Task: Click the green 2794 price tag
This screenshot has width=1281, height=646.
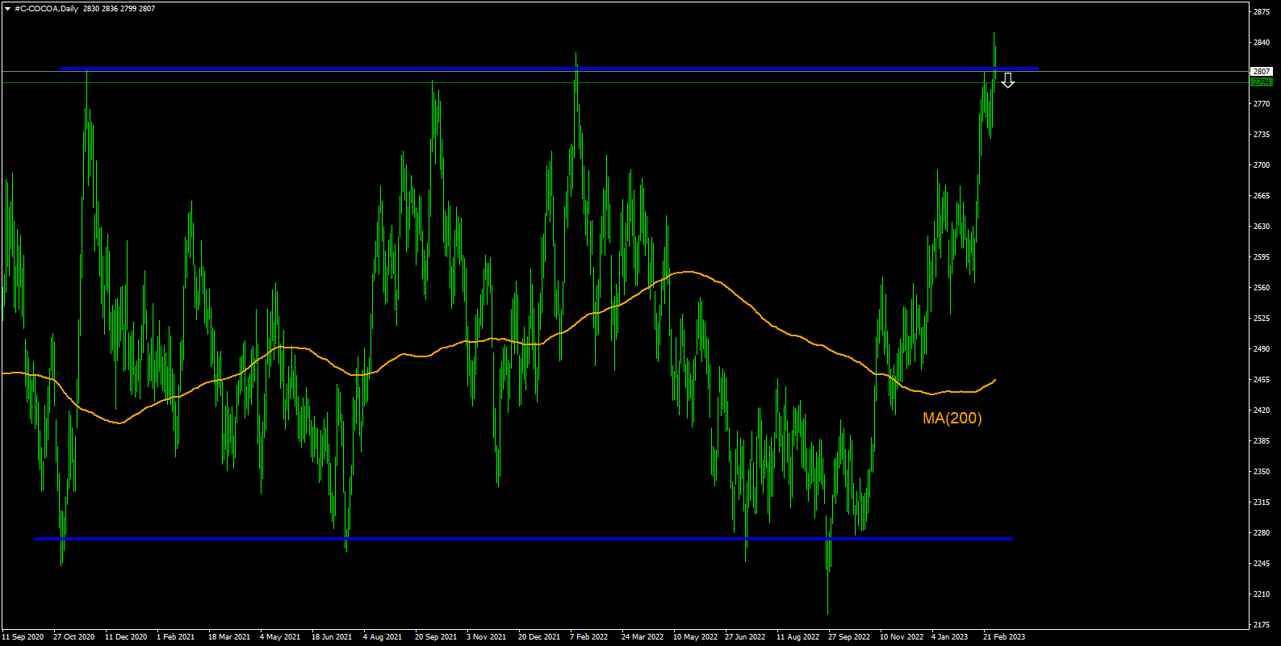Action: pyautogui.click(x=1262, y=82)
